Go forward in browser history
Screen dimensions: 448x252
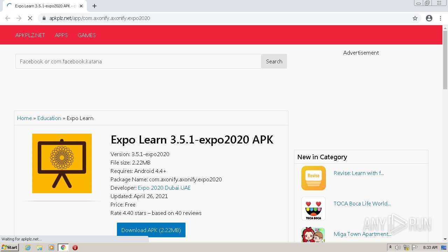click(19, 18)
